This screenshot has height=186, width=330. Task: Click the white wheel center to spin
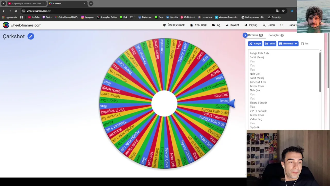click(164, 103)
